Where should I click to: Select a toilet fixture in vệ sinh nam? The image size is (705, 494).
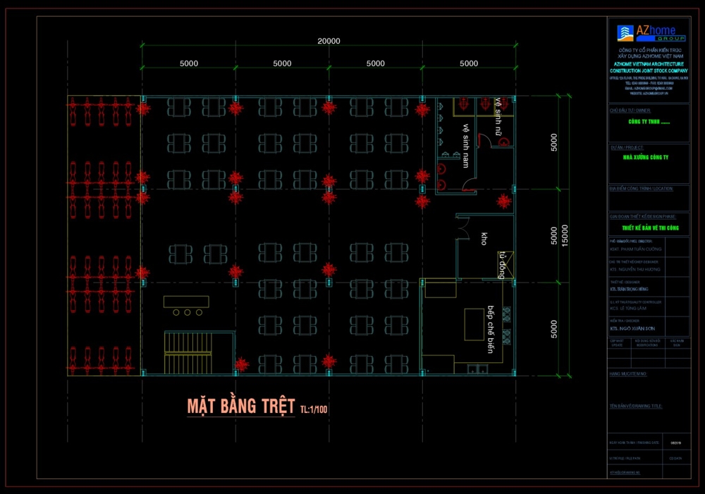click(x=441, y=168)
